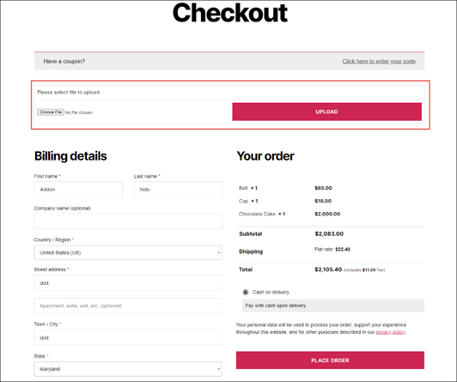Click the red UPLOAD button
This screenshot has height=382, width=457.
(x=326, y=112)
